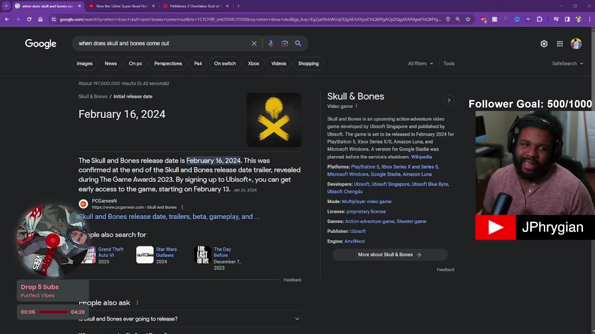Expand the knowledge panel next arrow
The height and width of the screenshot is (334, 595).
pyautogui.click(x=449, y=100)
